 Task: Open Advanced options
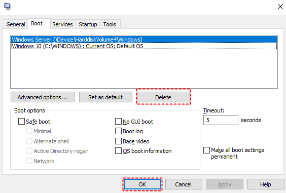click(43, 97)
